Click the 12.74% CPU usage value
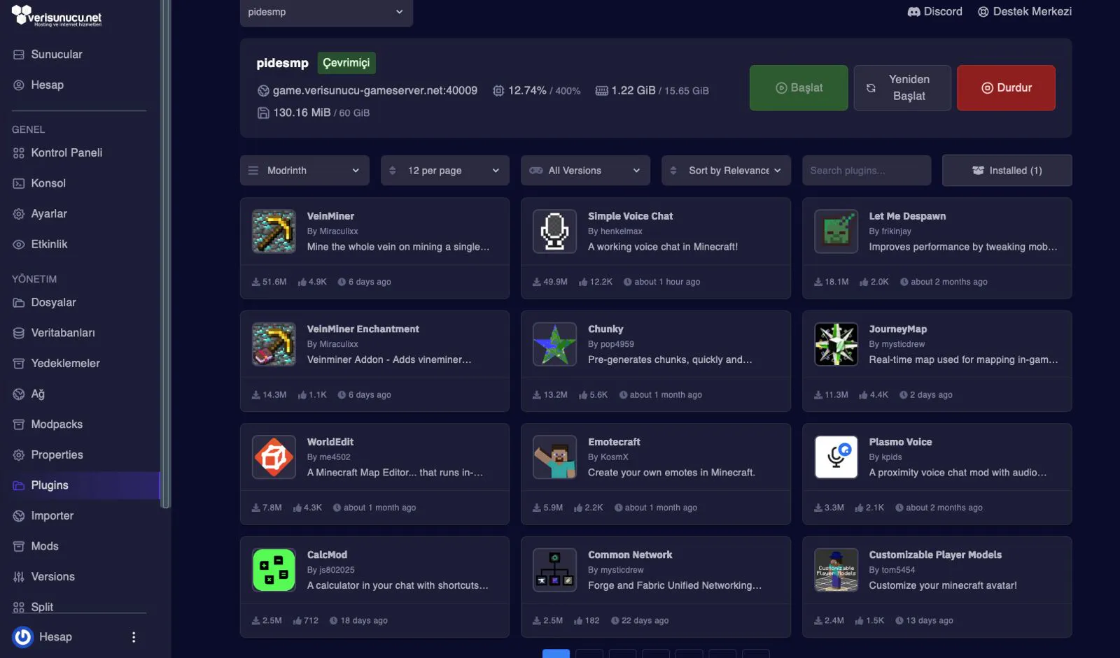Screen dimensions: 1120x658 click(527, 91)
